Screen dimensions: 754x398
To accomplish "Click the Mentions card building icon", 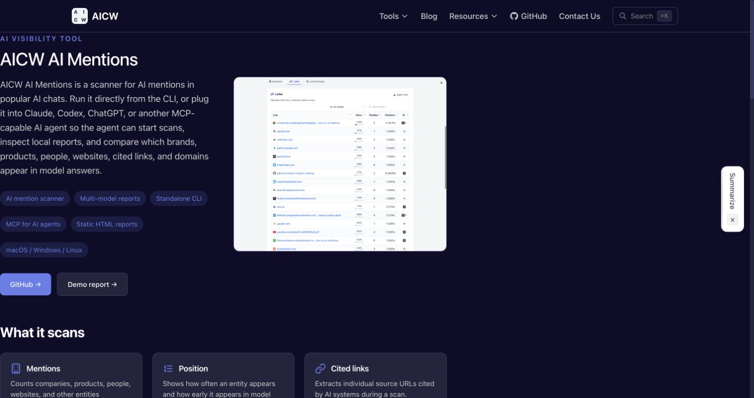I will 16,368.
